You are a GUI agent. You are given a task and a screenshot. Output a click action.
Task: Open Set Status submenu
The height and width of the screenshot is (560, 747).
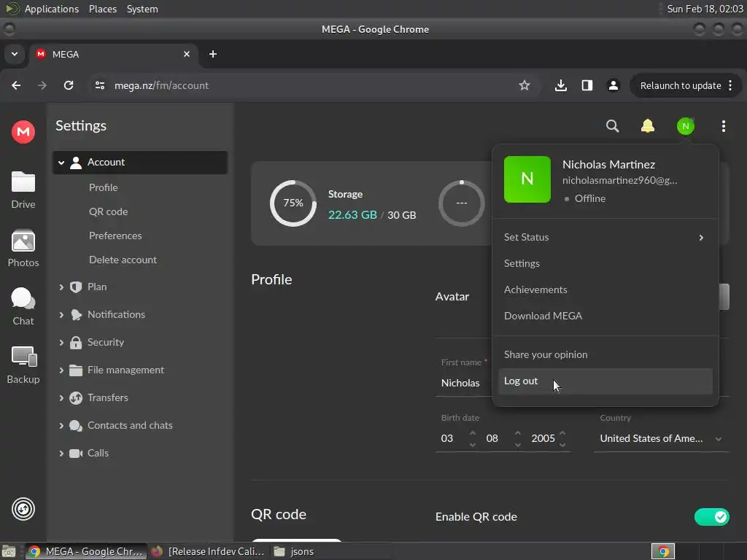pyautogui.click(x=605, y=237)
